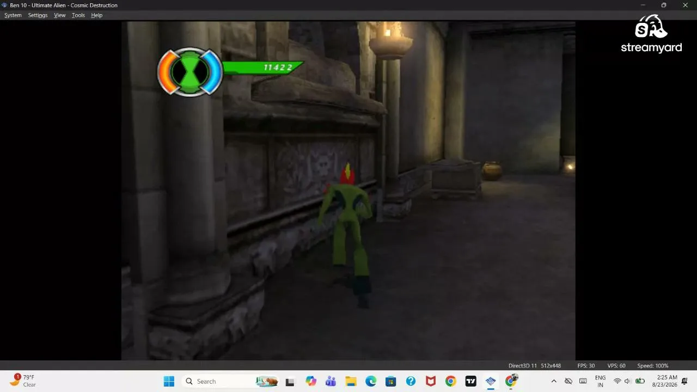Click the sync-off cloud tray icon
Screen dimensions: 697x392
pyautogui.click(x=568, y=381)
